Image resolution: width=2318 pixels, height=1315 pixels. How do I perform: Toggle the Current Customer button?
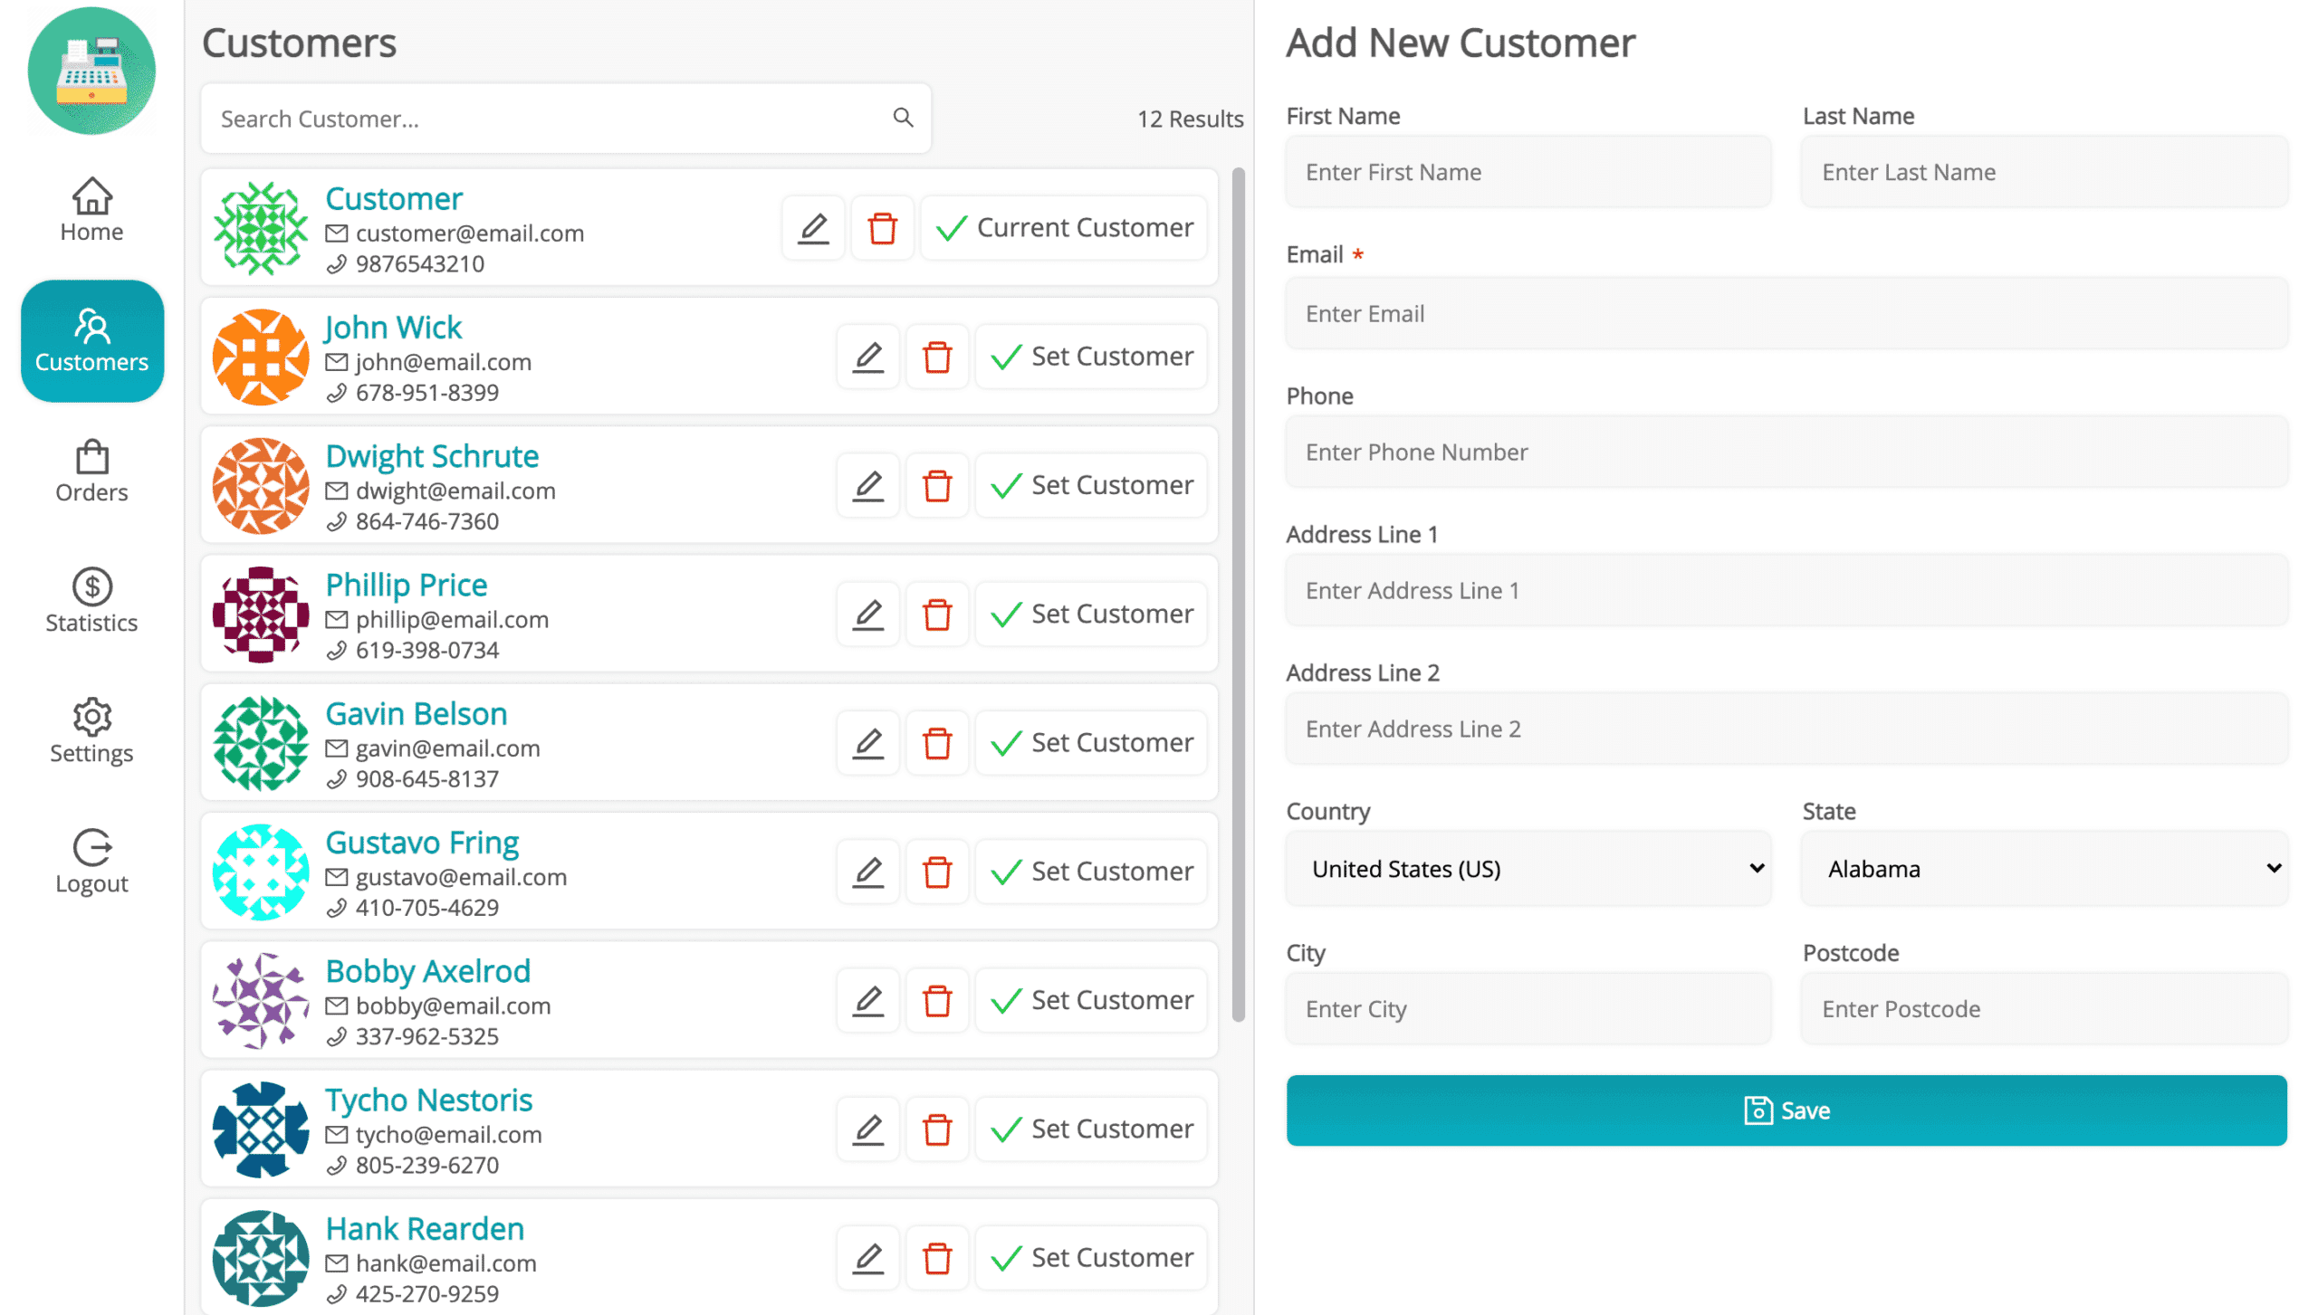coord(1064,228)
